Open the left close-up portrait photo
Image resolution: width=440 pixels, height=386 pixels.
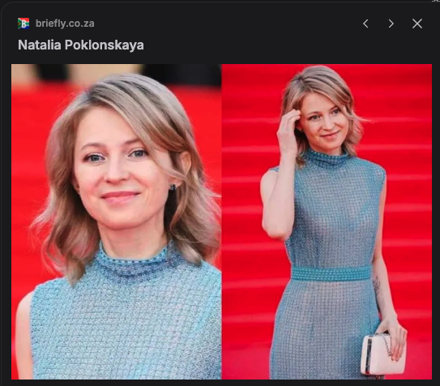116,221
